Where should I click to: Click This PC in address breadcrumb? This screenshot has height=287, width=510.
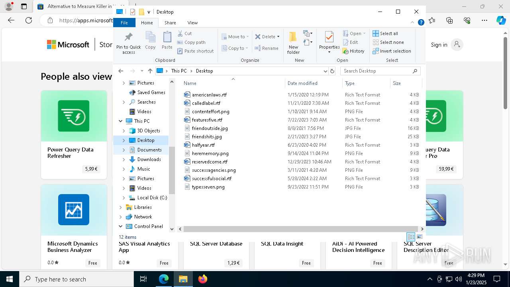179,71
